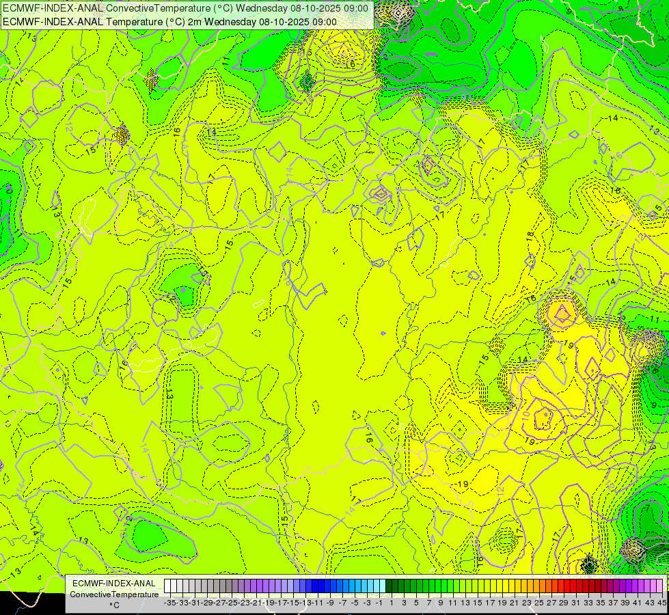Image resolution: width=669 pixels, height=615 pixels.
Task: Click the 25 tick label on the color scale
Action: pos(539,603)
